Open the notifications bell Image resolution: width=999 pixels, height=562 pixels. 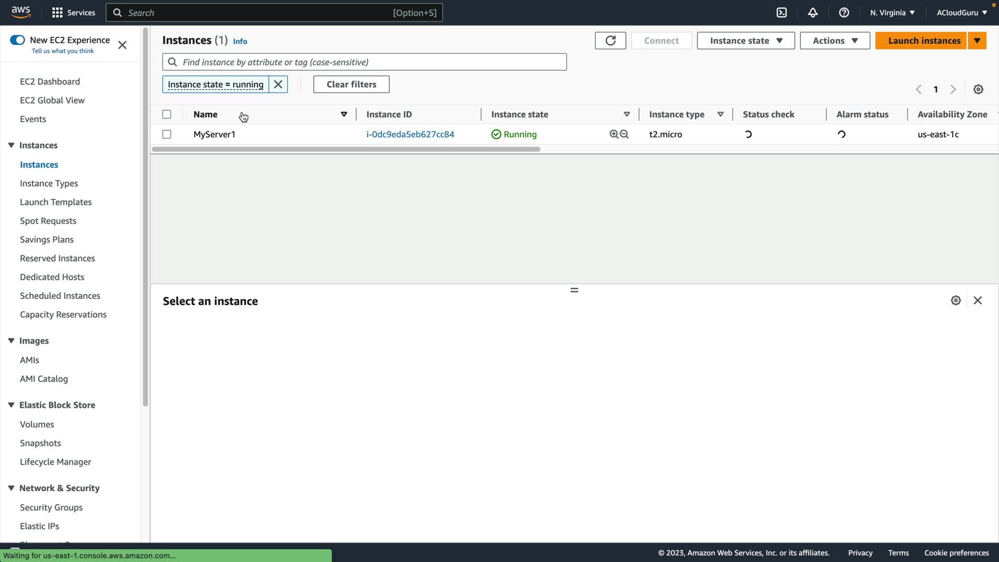[813, 12]
